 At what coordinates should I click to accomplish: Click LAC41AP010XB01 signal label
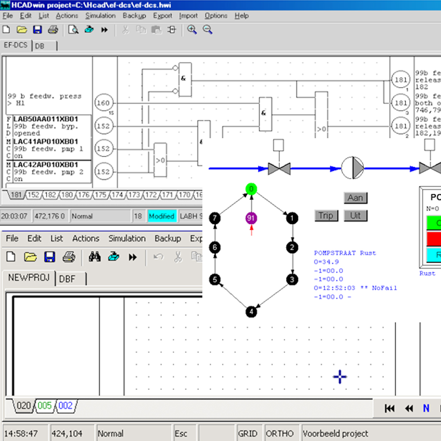pyautogui.click(x=46, y=141)
